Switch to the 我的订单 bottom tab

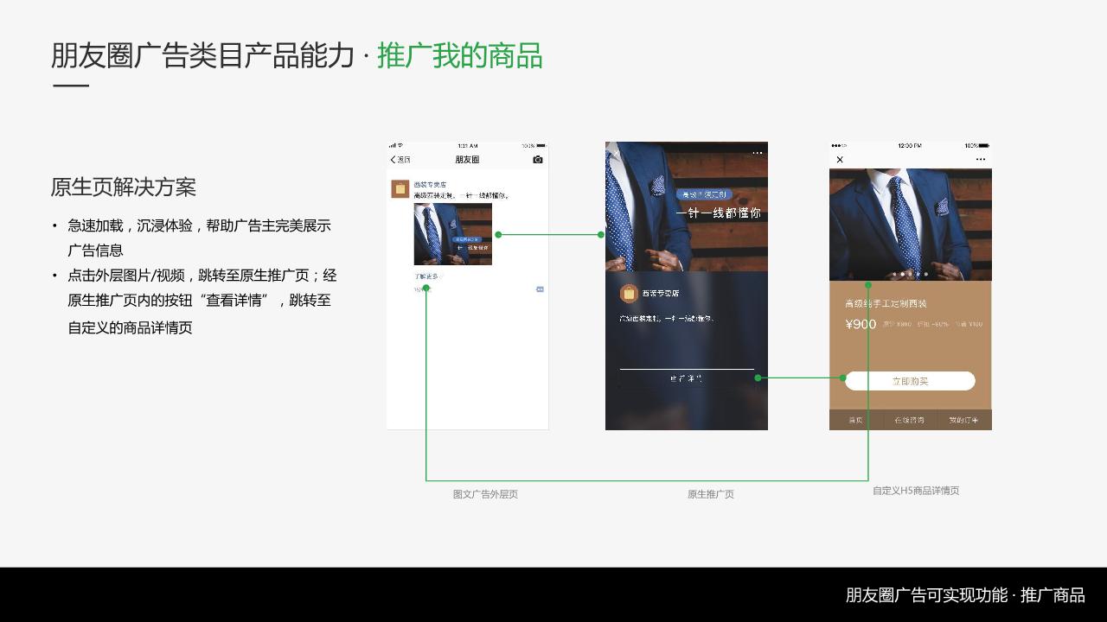963,420
